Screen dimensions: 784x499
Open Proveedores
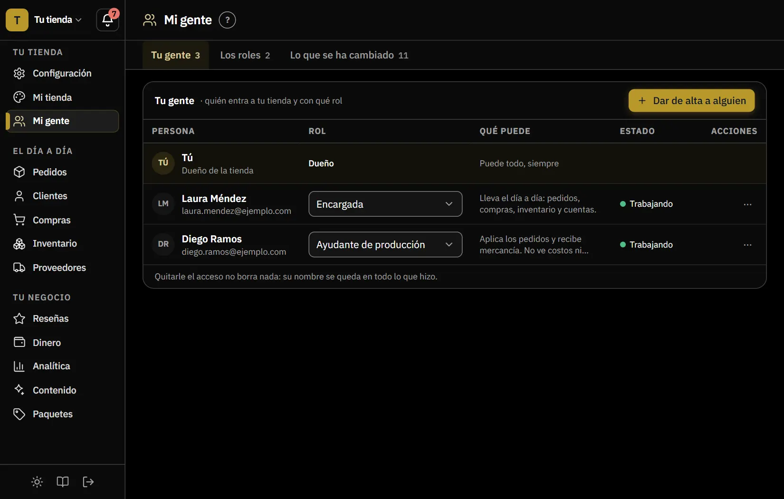point(62,268)
